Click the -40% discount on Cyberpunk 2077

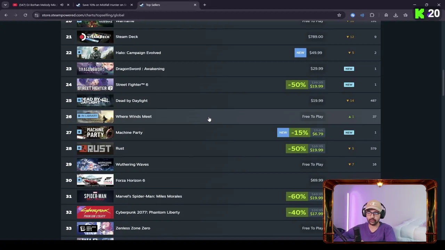pos(297,212)
